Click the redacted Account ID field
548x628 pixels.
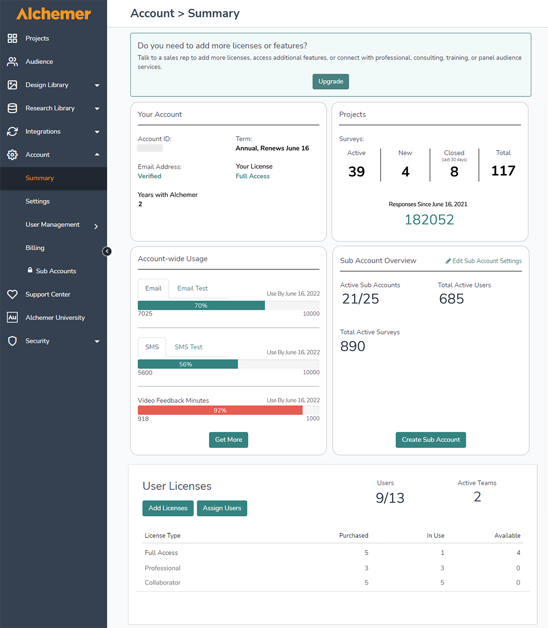click(x=150, y=148)
